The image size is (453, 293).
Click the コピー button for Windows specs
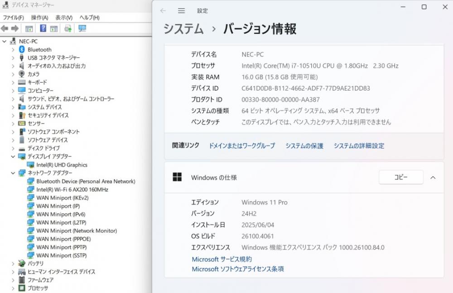point(401,177)
